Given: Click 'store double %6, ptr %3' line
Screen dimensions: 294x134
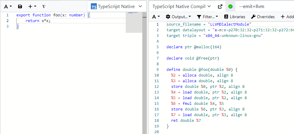Looking at the screenshot, I should coord(208,109).
